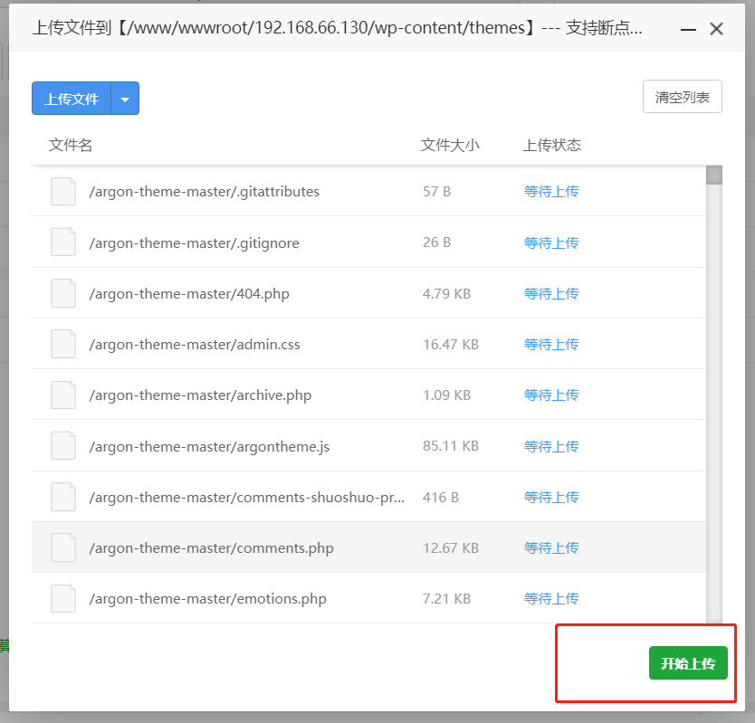Image resolution: width=755 pixels, height=723 pixels.
Task: Open the 上传文件 dropdown arrow
Action: point(125,99)
